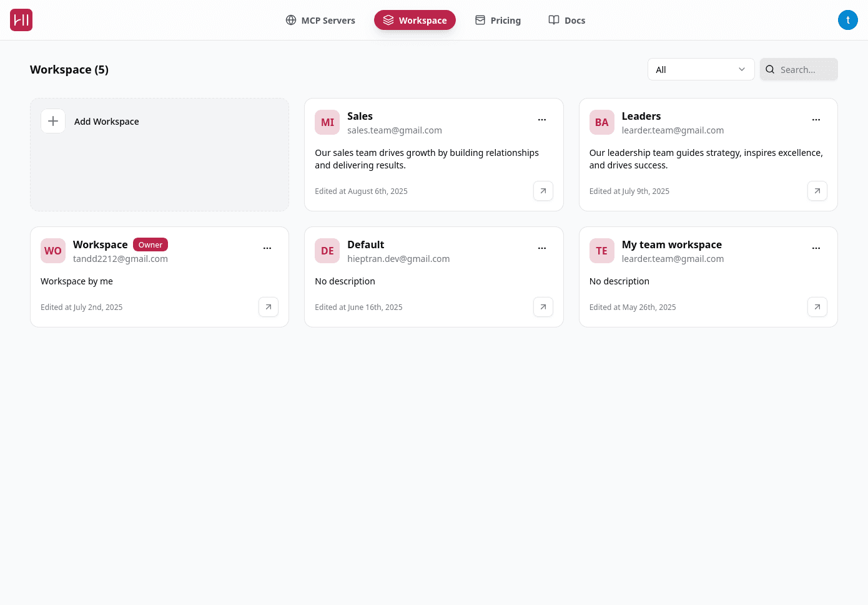Click the arrow icon on Workspace card
Viewport: 868px width, 605px height.
[x=268, y=307]
